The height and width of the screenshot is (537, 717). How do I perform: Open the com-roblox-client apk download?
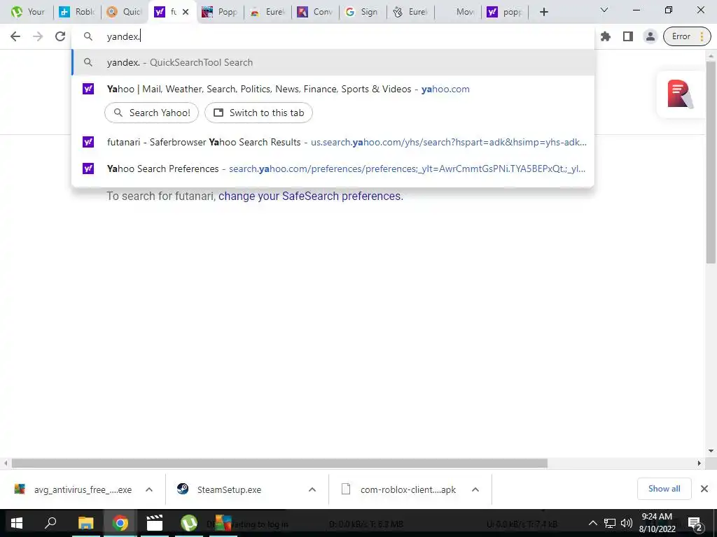(x=398, y=489)
